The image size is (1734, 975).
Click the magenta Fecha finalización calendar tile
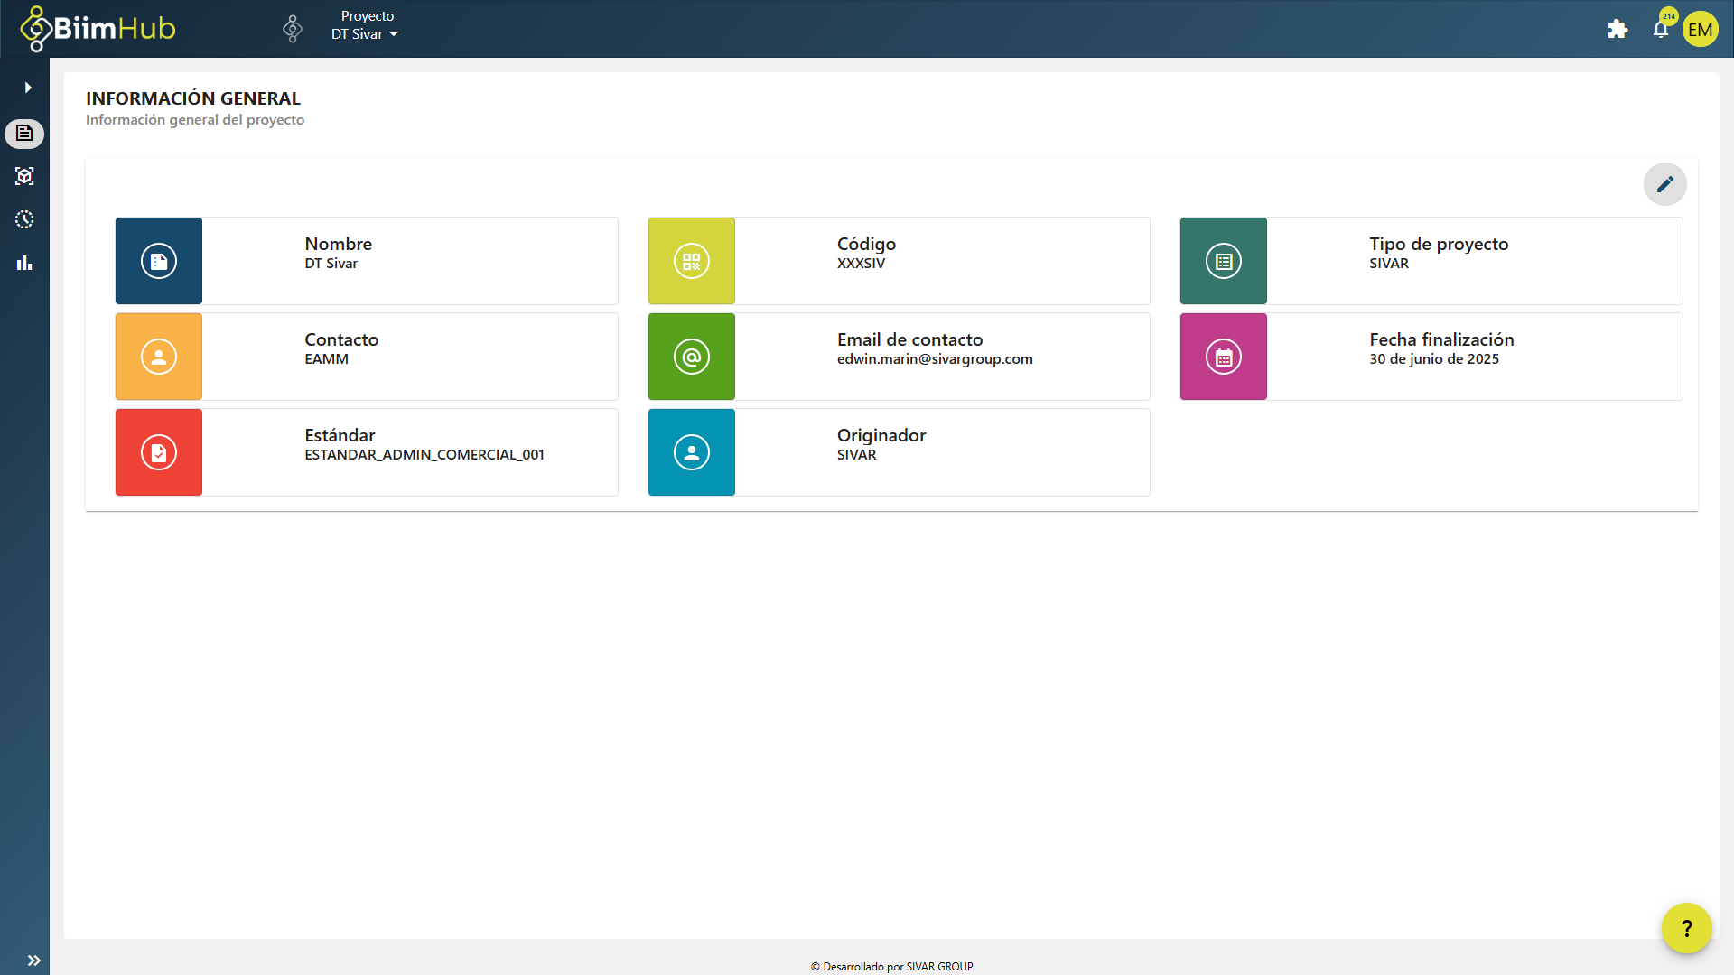tap(1223, 357)
